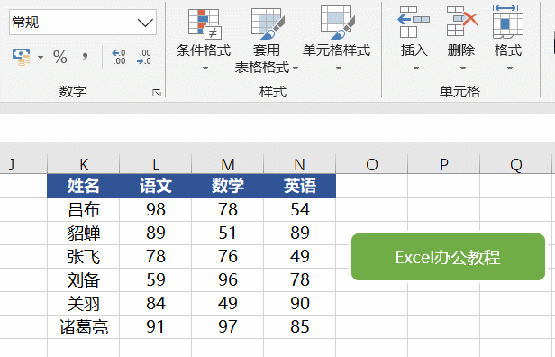Select the 数学 header cell

[228, 186]
